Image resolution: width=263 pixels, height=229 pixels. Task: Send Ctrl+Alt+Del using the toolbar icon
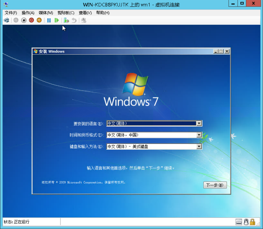(6, 20)
